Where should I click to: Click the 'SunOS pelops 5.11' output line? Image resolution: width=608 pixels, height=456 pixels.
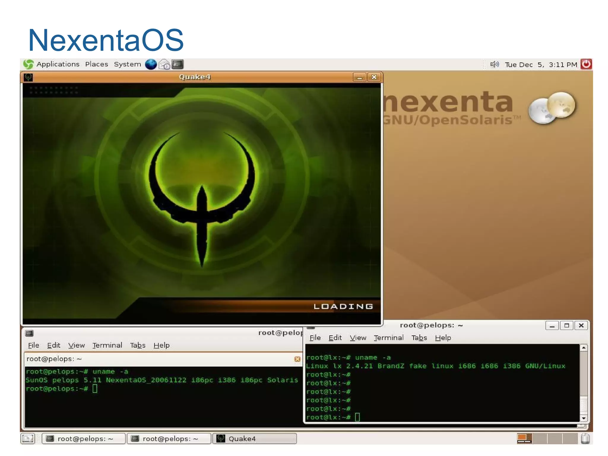[162, 380]
